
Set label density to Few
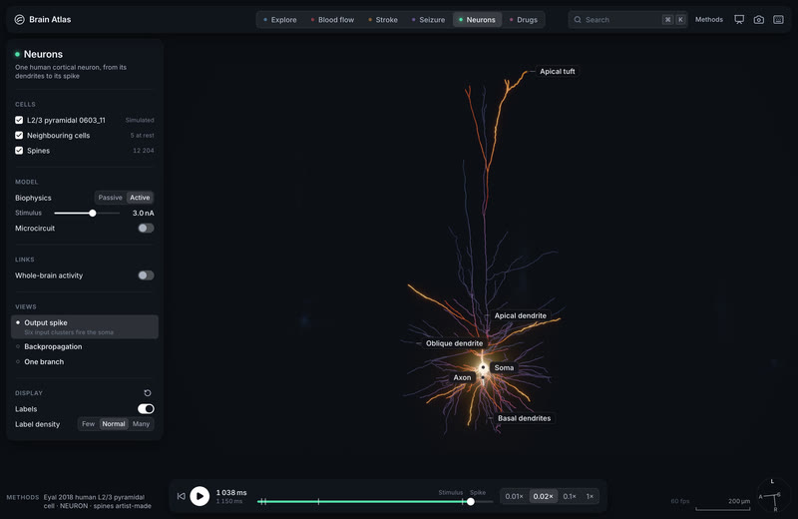click(88, 424)
